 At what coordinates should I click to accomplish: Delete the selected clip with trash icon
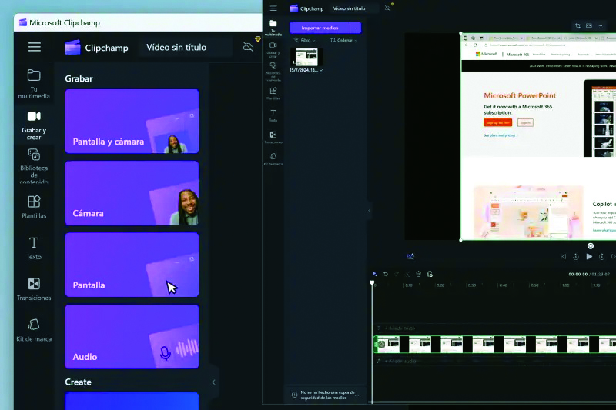tap(418, 274)
